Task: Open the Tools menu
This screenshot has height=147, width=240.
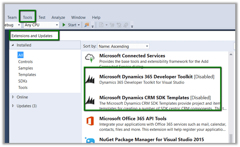Action: pos(27,17)
